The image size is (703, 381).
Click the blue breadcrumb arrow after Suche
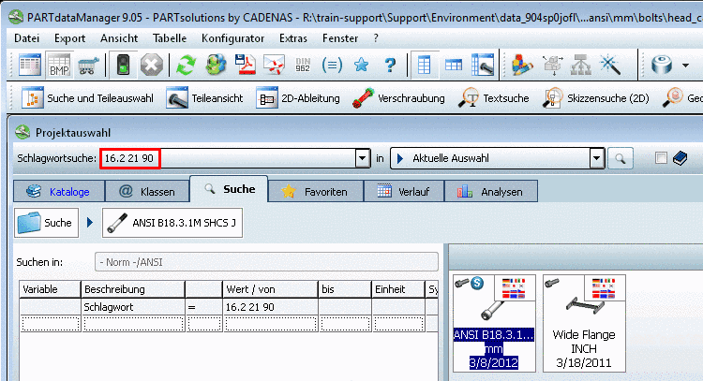(x=90, y=223)
